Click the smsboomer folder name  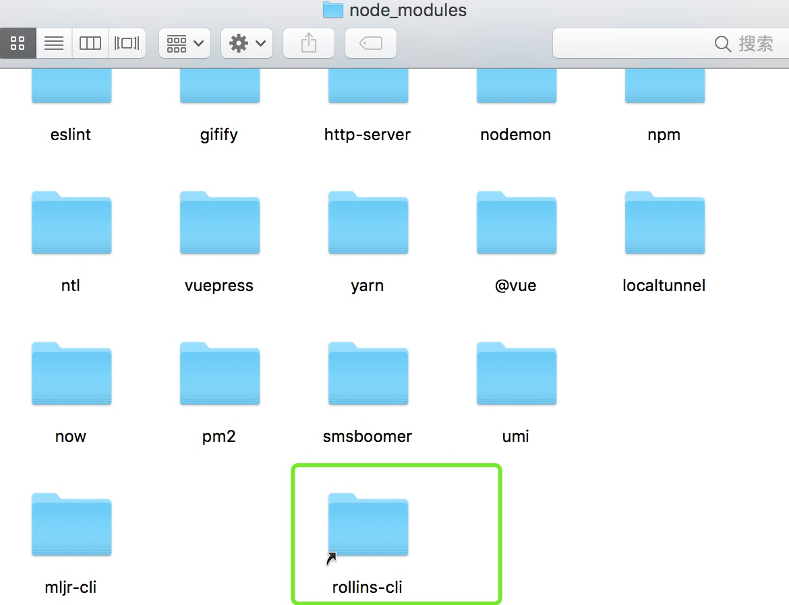368,436
